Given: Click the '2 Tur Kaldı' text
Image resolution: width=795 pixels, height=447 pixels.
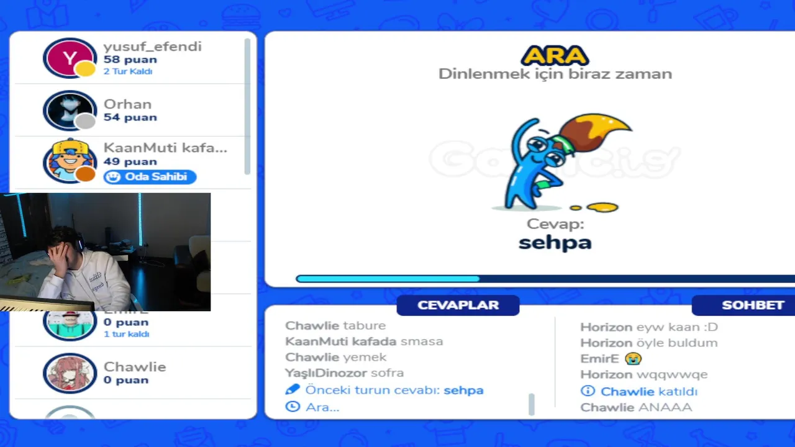Looking at the screenshot, I should coord(128,71).
